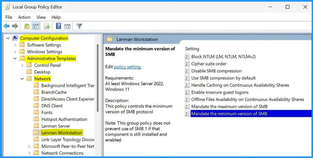Viewport: 313px width, 158px height.
Task: Select Lanman Workstation in the tree
Action: click(x=61, y=133)
